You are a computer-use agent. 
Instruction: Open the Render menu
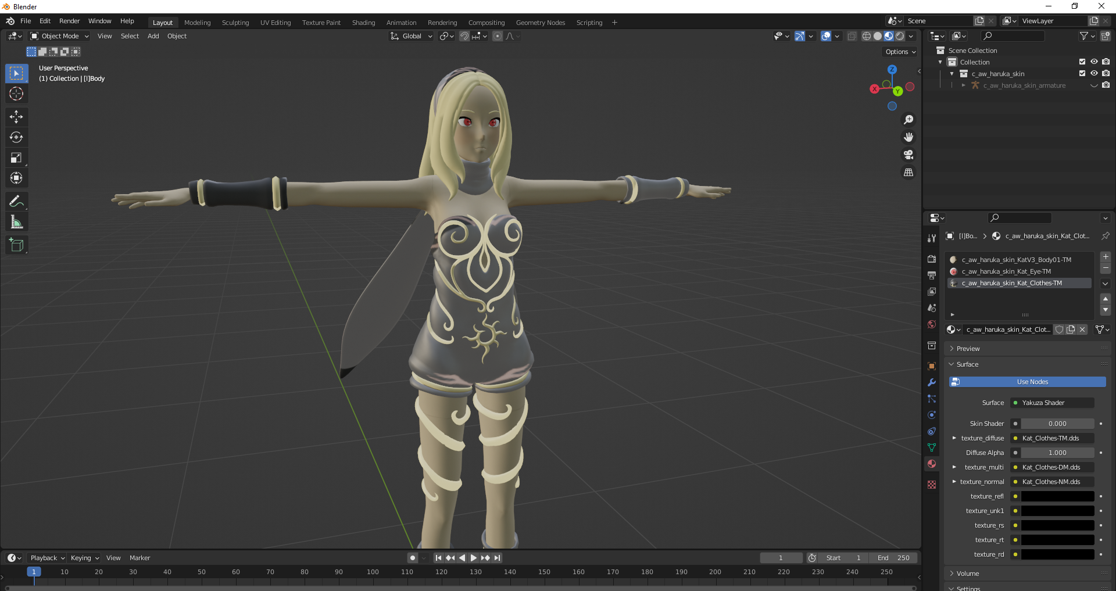(69, 21)
